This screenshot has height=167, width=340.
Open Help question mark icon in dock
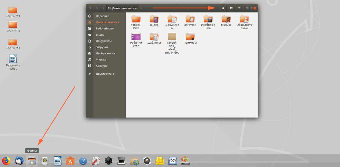click(x=83, y=161)
